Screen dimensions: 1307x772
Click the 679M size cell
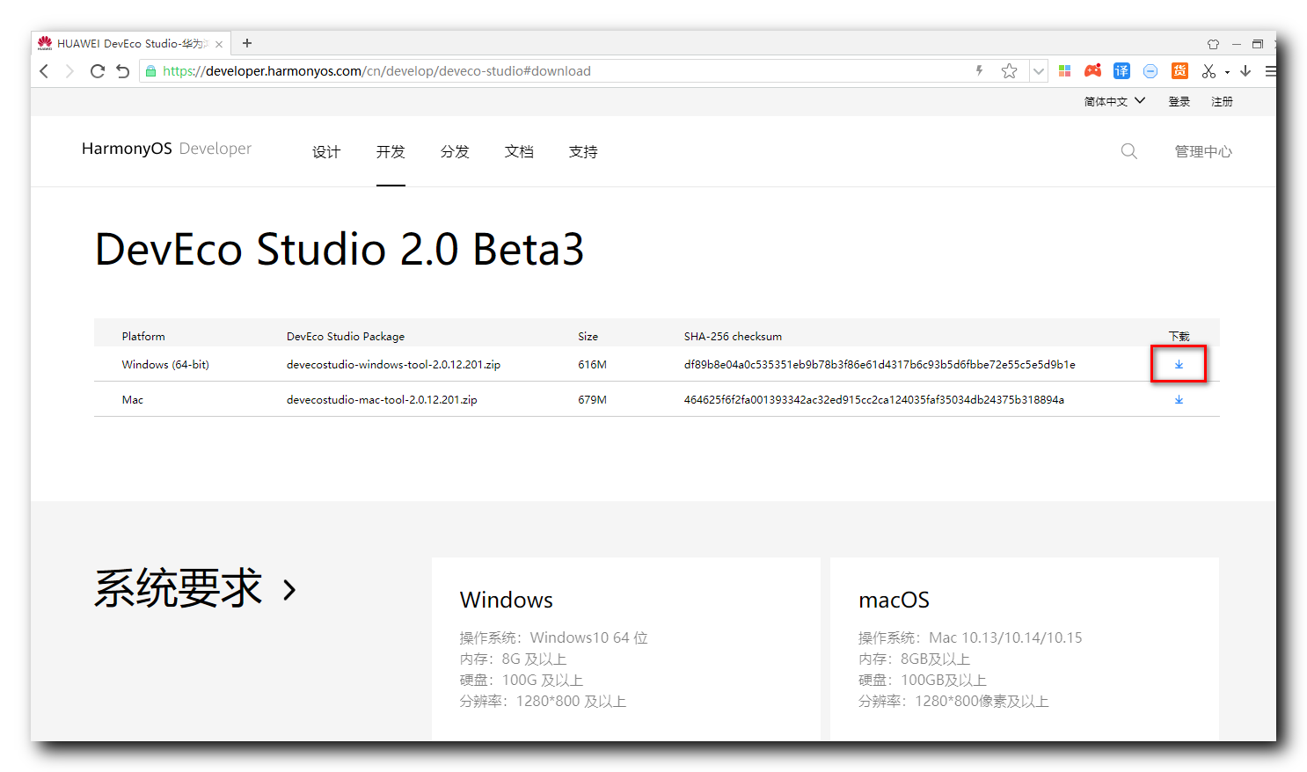(x=592, y=399)
